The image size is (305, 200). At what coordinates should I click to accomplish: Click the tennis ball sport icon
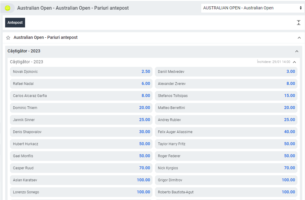8,8
